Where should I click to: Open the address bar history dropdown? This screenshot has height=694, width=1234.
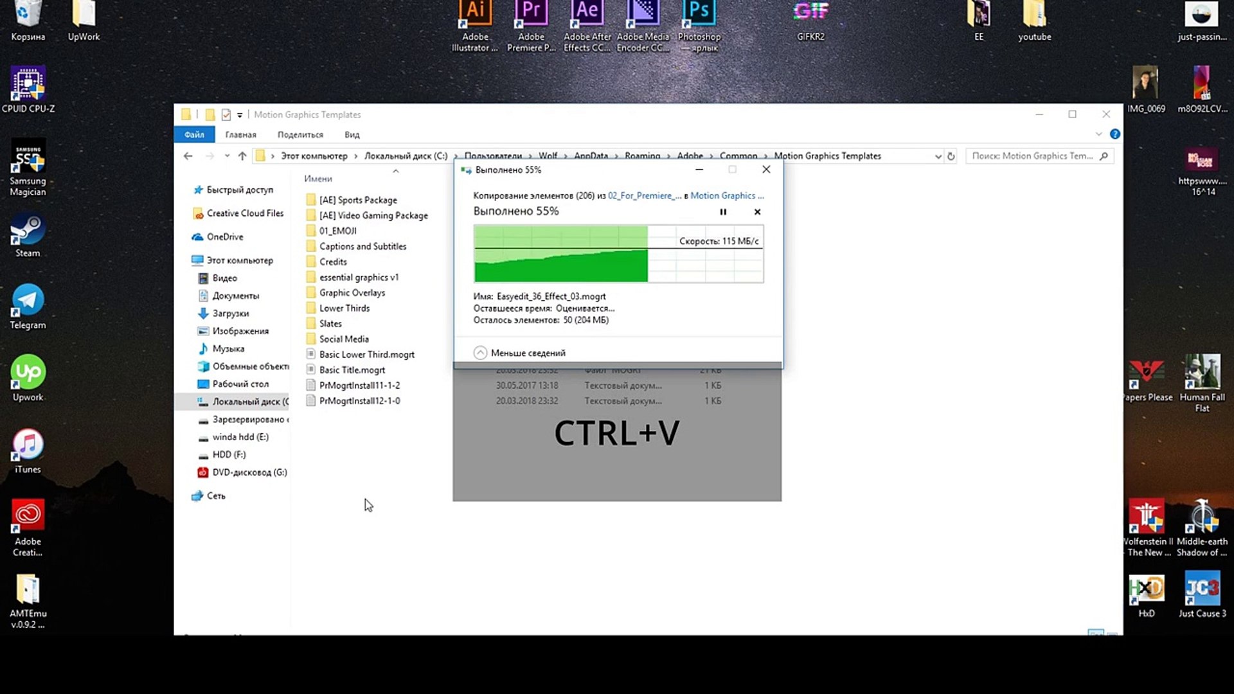[938, 156]
